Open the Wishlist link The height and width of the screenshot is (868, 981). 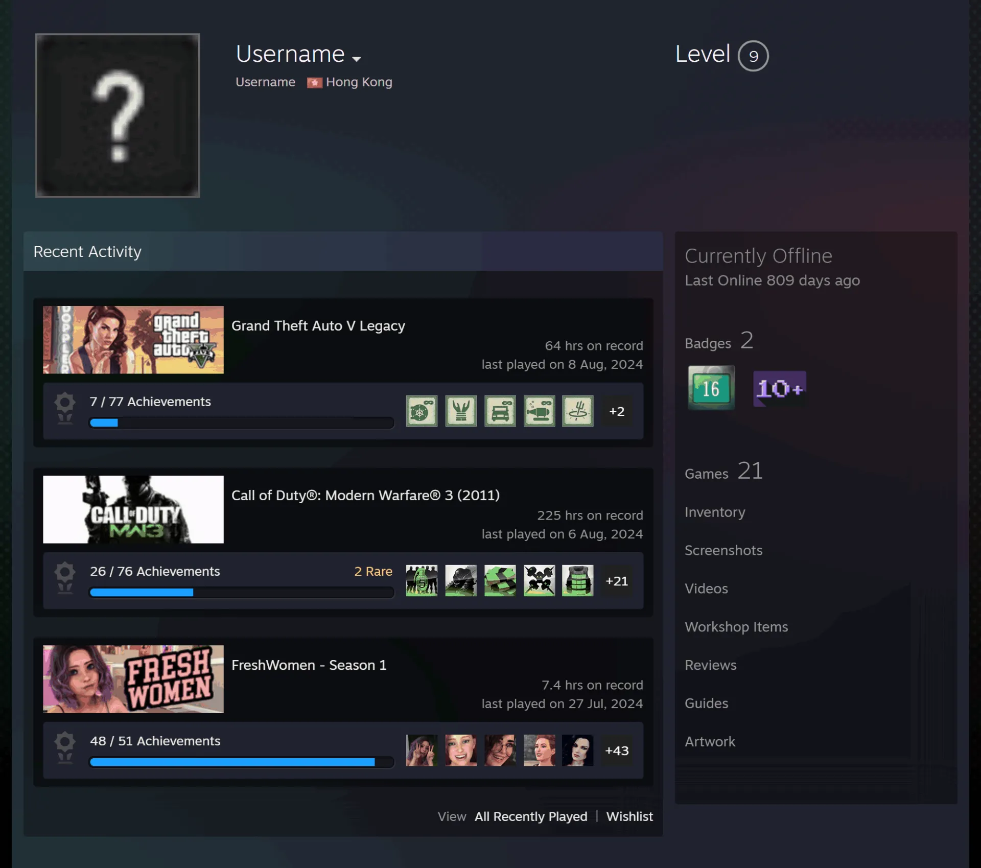(629, 816)
